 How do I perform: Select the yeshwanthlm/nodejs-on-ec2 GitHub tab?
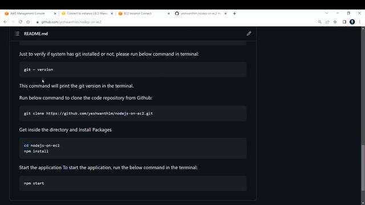click(201, 14)
